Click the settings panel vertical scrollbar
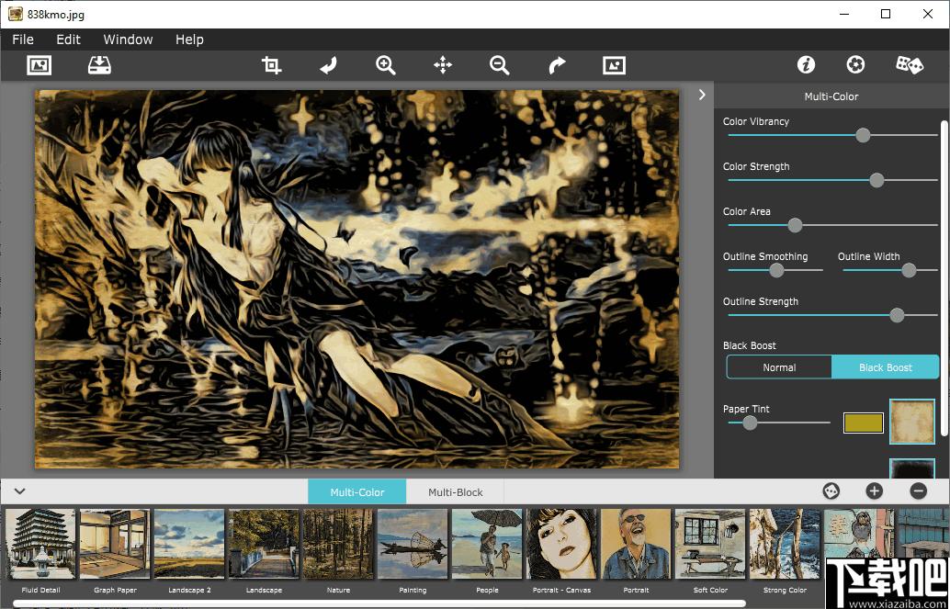The height and width of the screenshot is (609, 950). pyautogui.click(x=944, y=277)
